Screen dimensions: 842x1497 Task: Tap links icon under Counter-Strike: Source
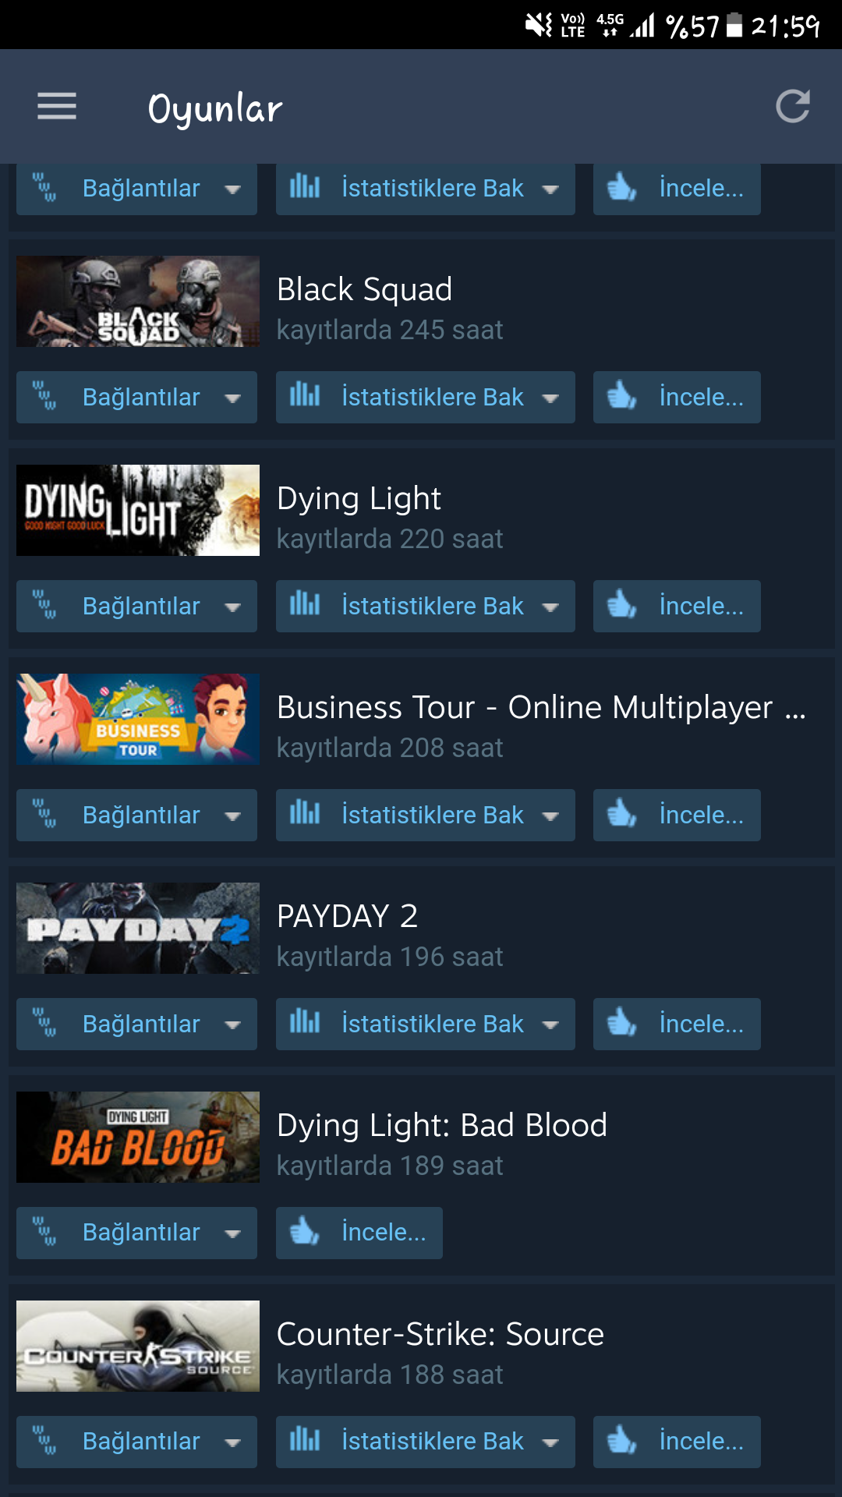pyautogui.click(x=44, y=1442)
